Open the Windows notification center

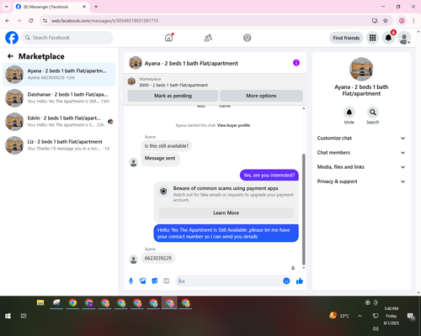[x=411, y=316]
